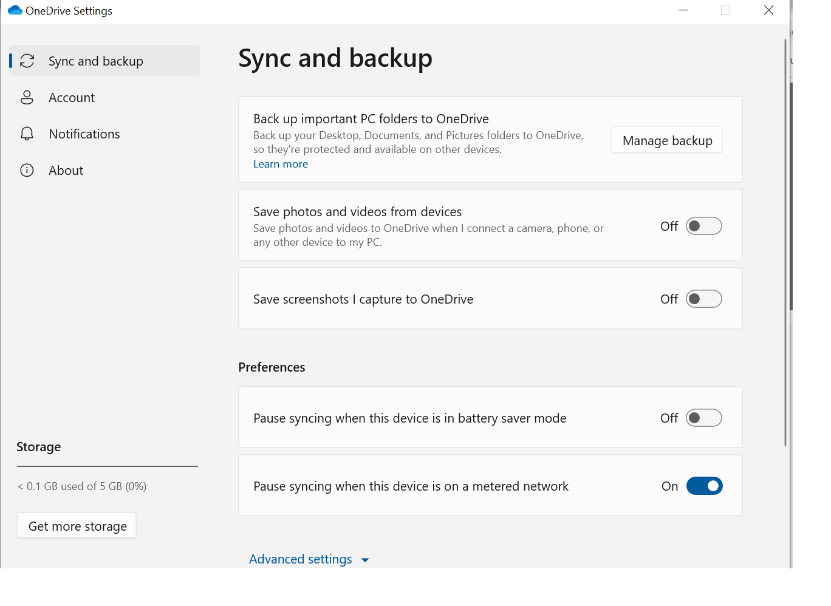831x606 pixels.
Task: Click 'Back up important PC folders to OneDrive' text
Action: point(371,119)
